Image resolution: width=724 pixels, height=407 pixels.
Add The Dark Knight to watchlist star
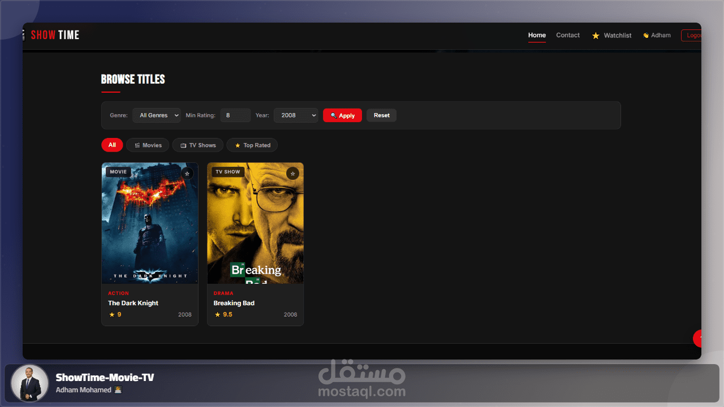[187, 174]
